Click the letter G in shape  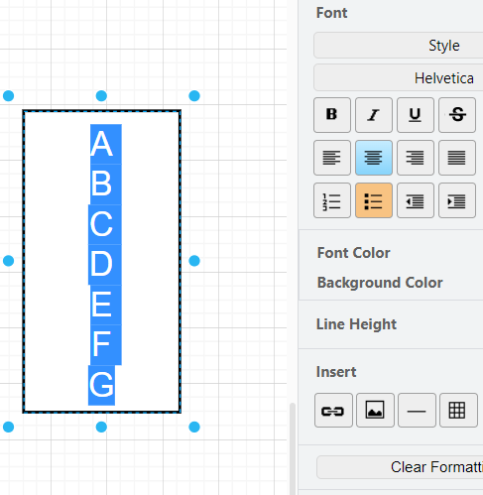pyautogui.click(x=101, y=384)
